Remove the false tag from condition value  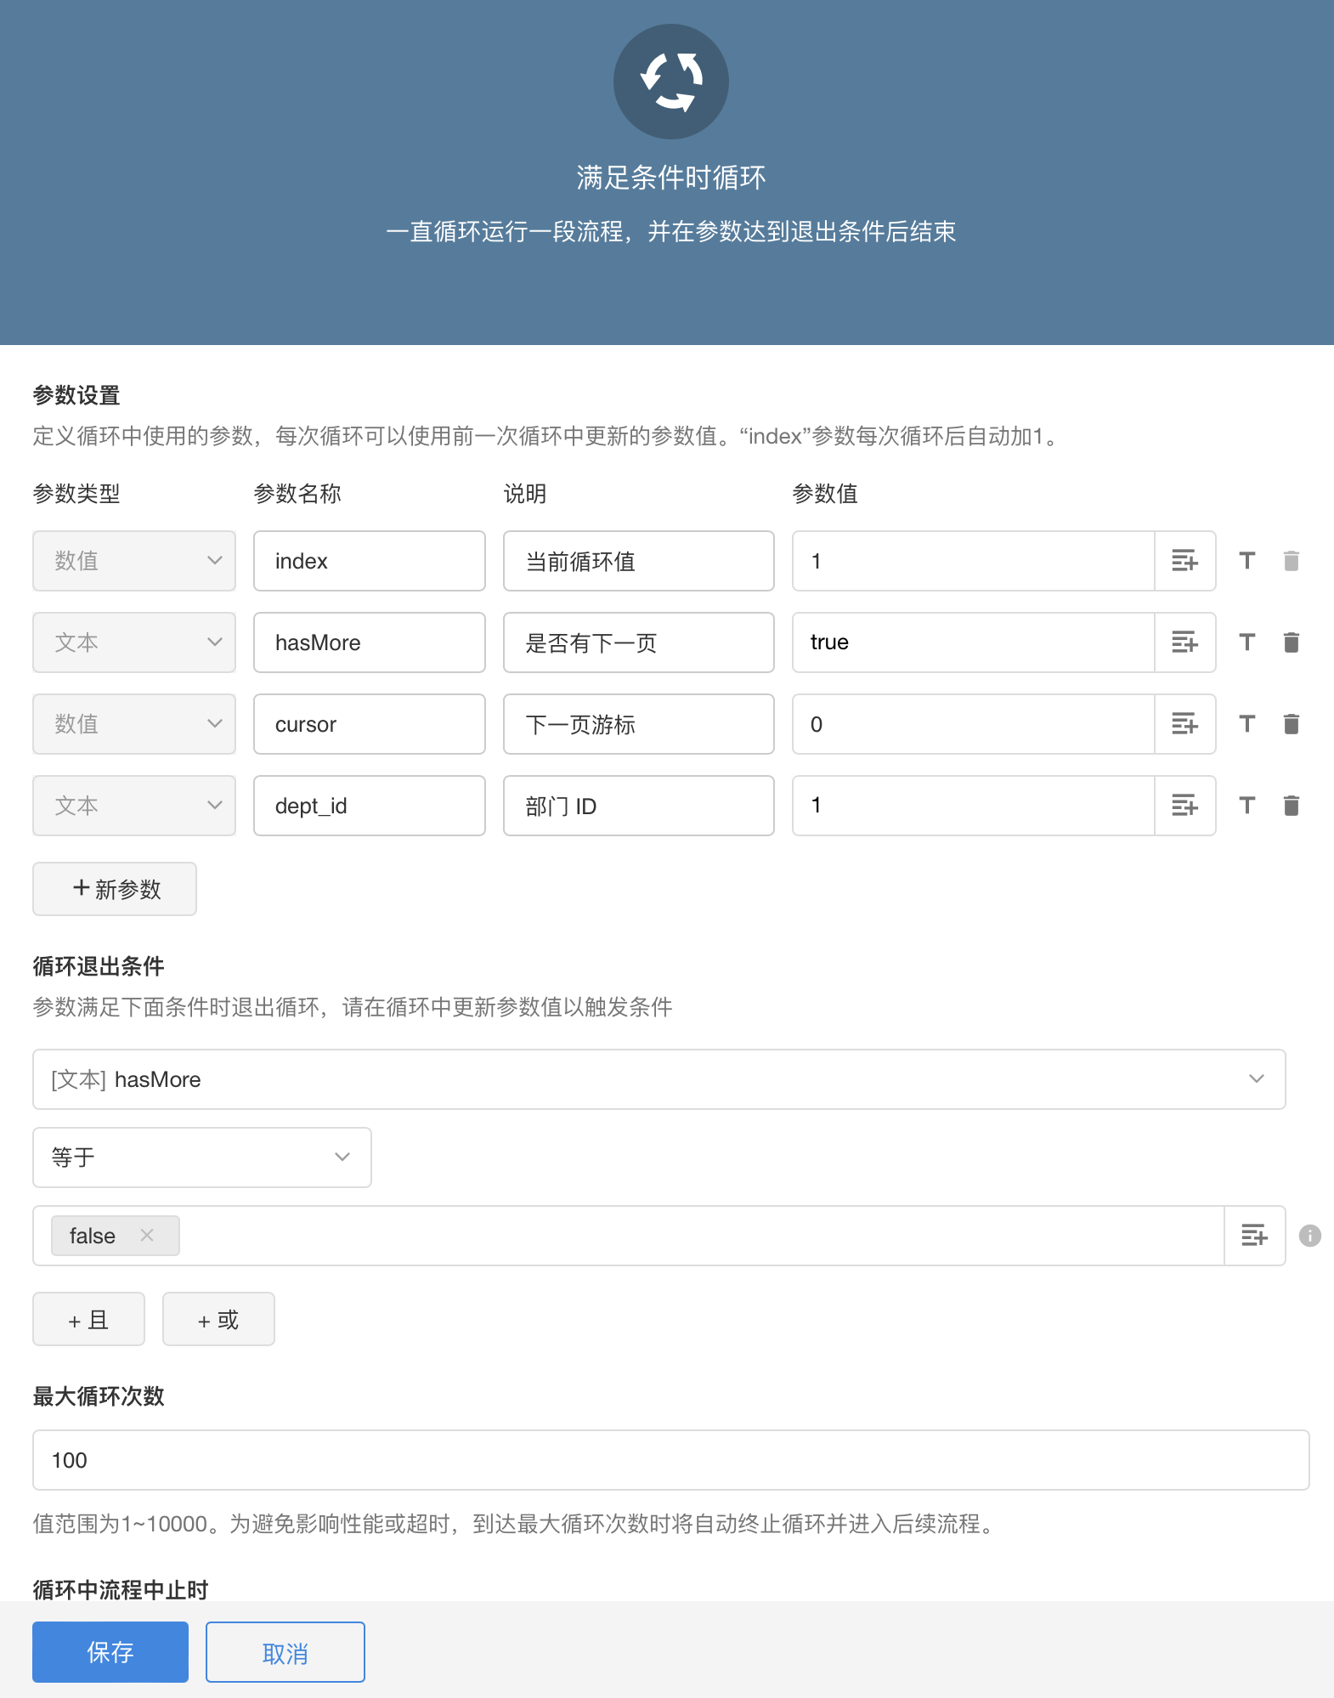pyautogui.click(x=147, y=1236)
